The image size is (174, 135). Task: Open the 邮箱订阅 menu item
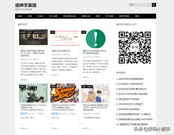coord(85,16)
